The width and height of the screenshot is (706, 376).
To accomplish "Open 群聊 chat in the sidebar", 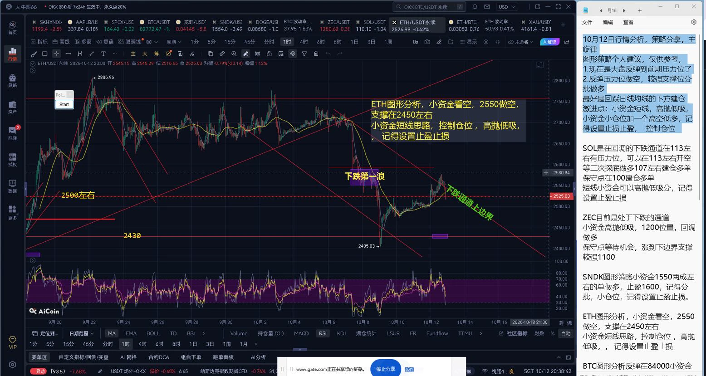I will [12, 133].
